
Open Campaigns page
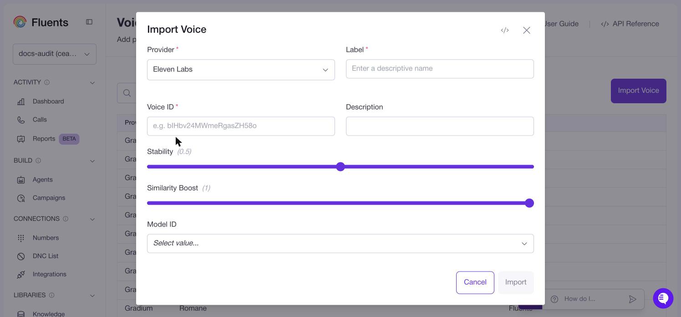(x=49, y=198)
